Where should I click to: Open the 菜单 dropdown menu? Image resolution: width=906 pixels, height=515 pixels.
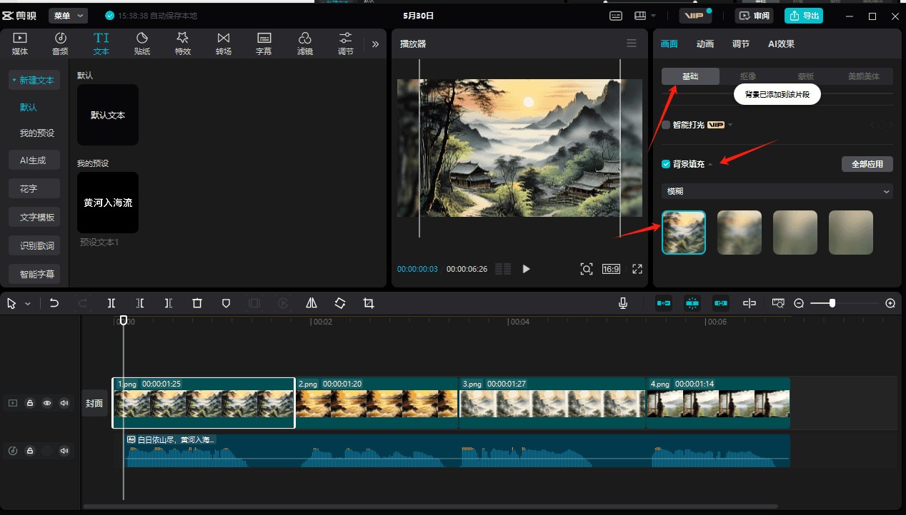pos(68,16)
